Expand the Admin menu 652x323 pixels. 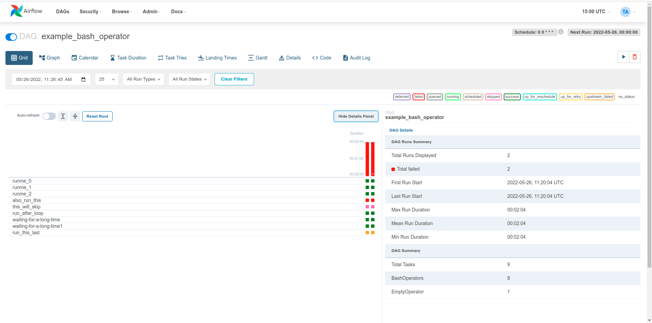[152, 12]
